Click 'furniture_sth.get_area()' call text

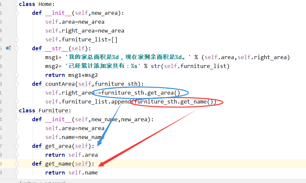[x=140, y=93]
